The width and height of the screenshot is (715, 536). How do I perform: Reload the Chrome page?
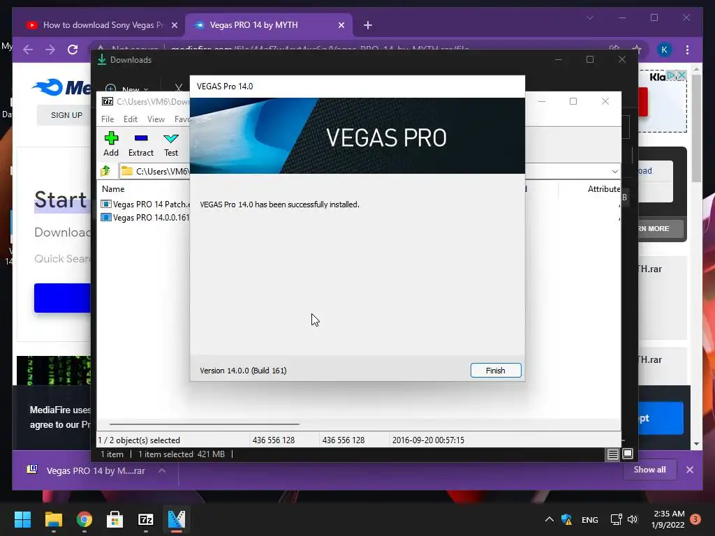(73, 50)
